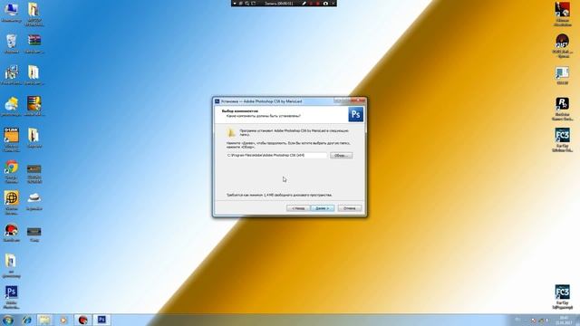
Task: Open the round dark red desktop icon
Action: pyautogui.click(x=562, y=46)
